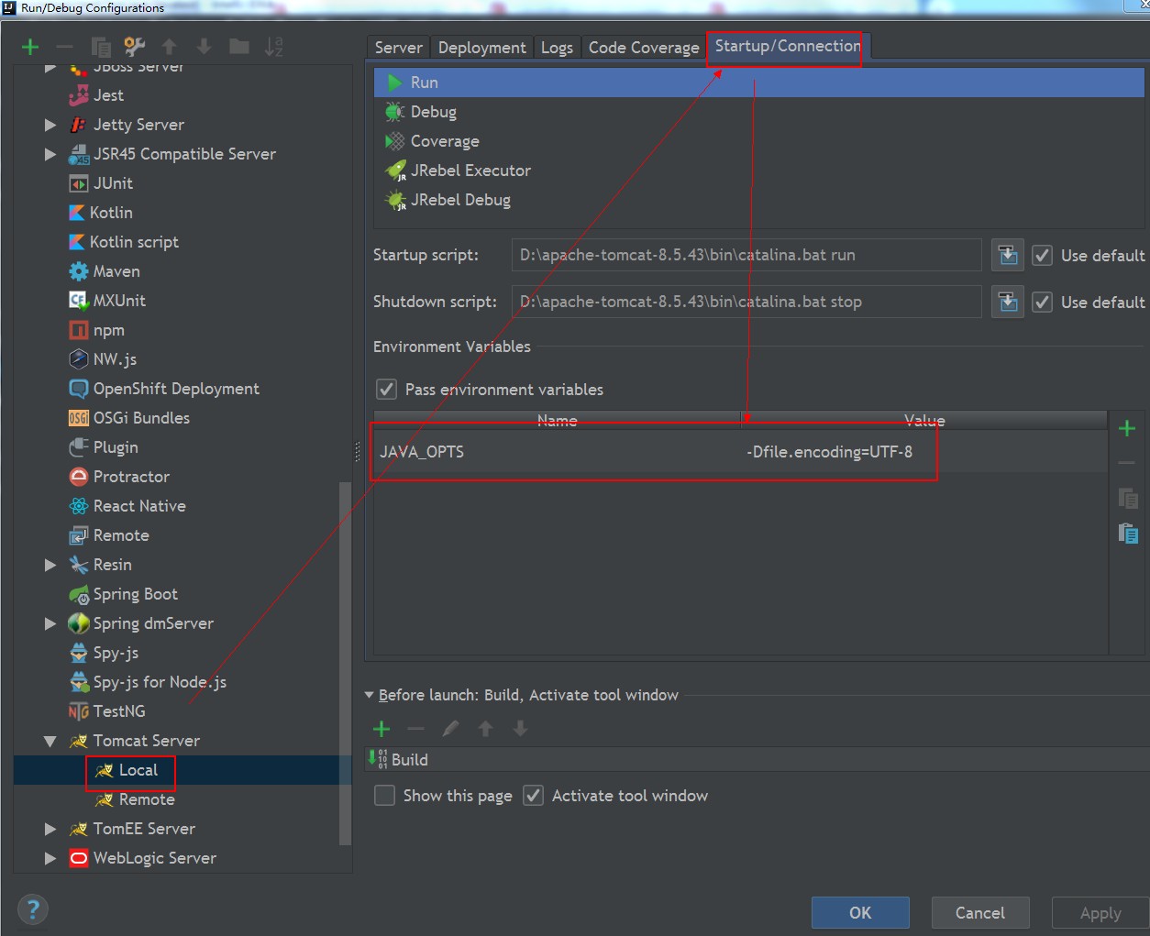Image resolution: width=1150 pixels, height=936 pixels.
Task: Select React Native configuration type
Action: coord(139,506)
